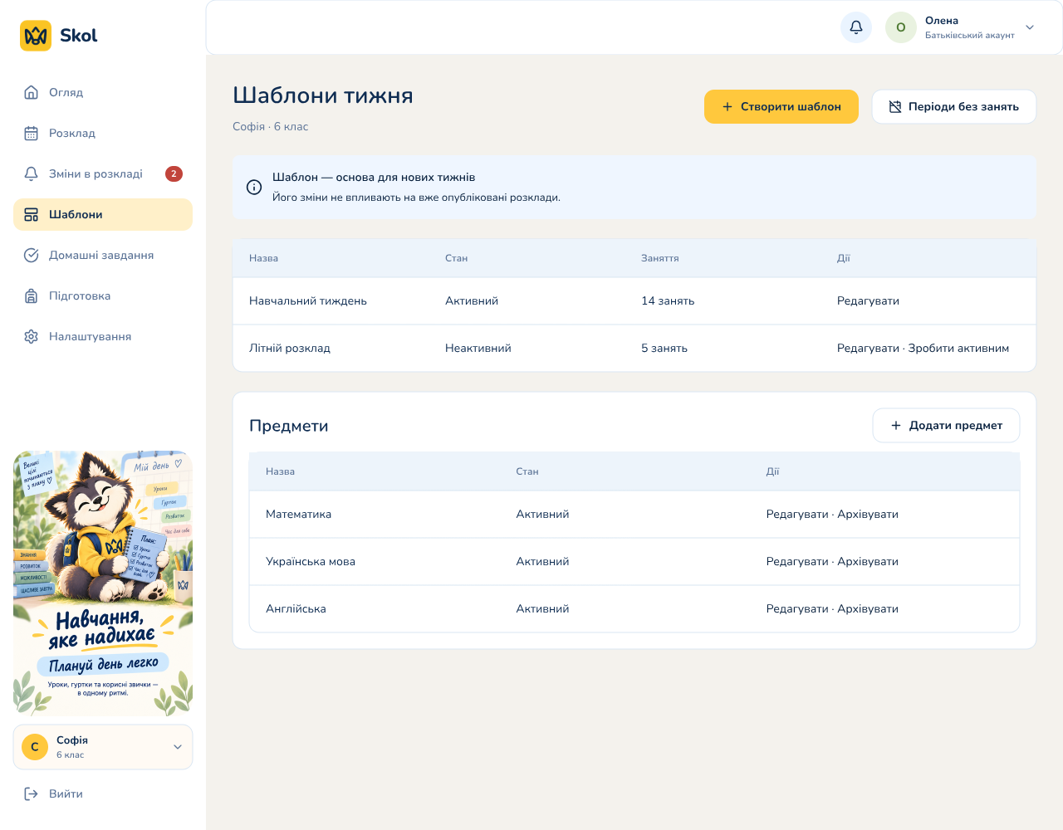Click the Вийти logout icon

coord(31,793)
